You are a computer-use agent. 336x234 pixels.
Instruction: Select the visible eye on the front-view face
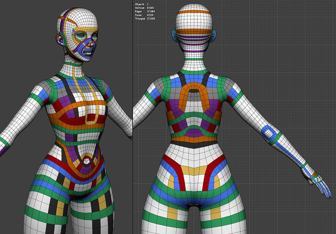[80, 35]
